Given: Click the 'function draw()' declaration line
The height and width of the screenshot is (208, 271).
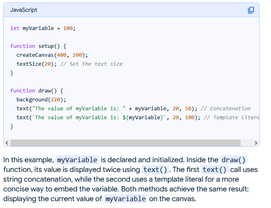Looking at the screenshot, I should coord(37,91).
